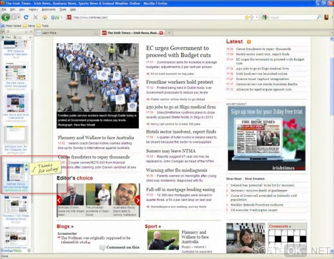Open 250 jobs to go at Sligo headline
Viewport: 334px width, 259px height.
tap(181, 107)
